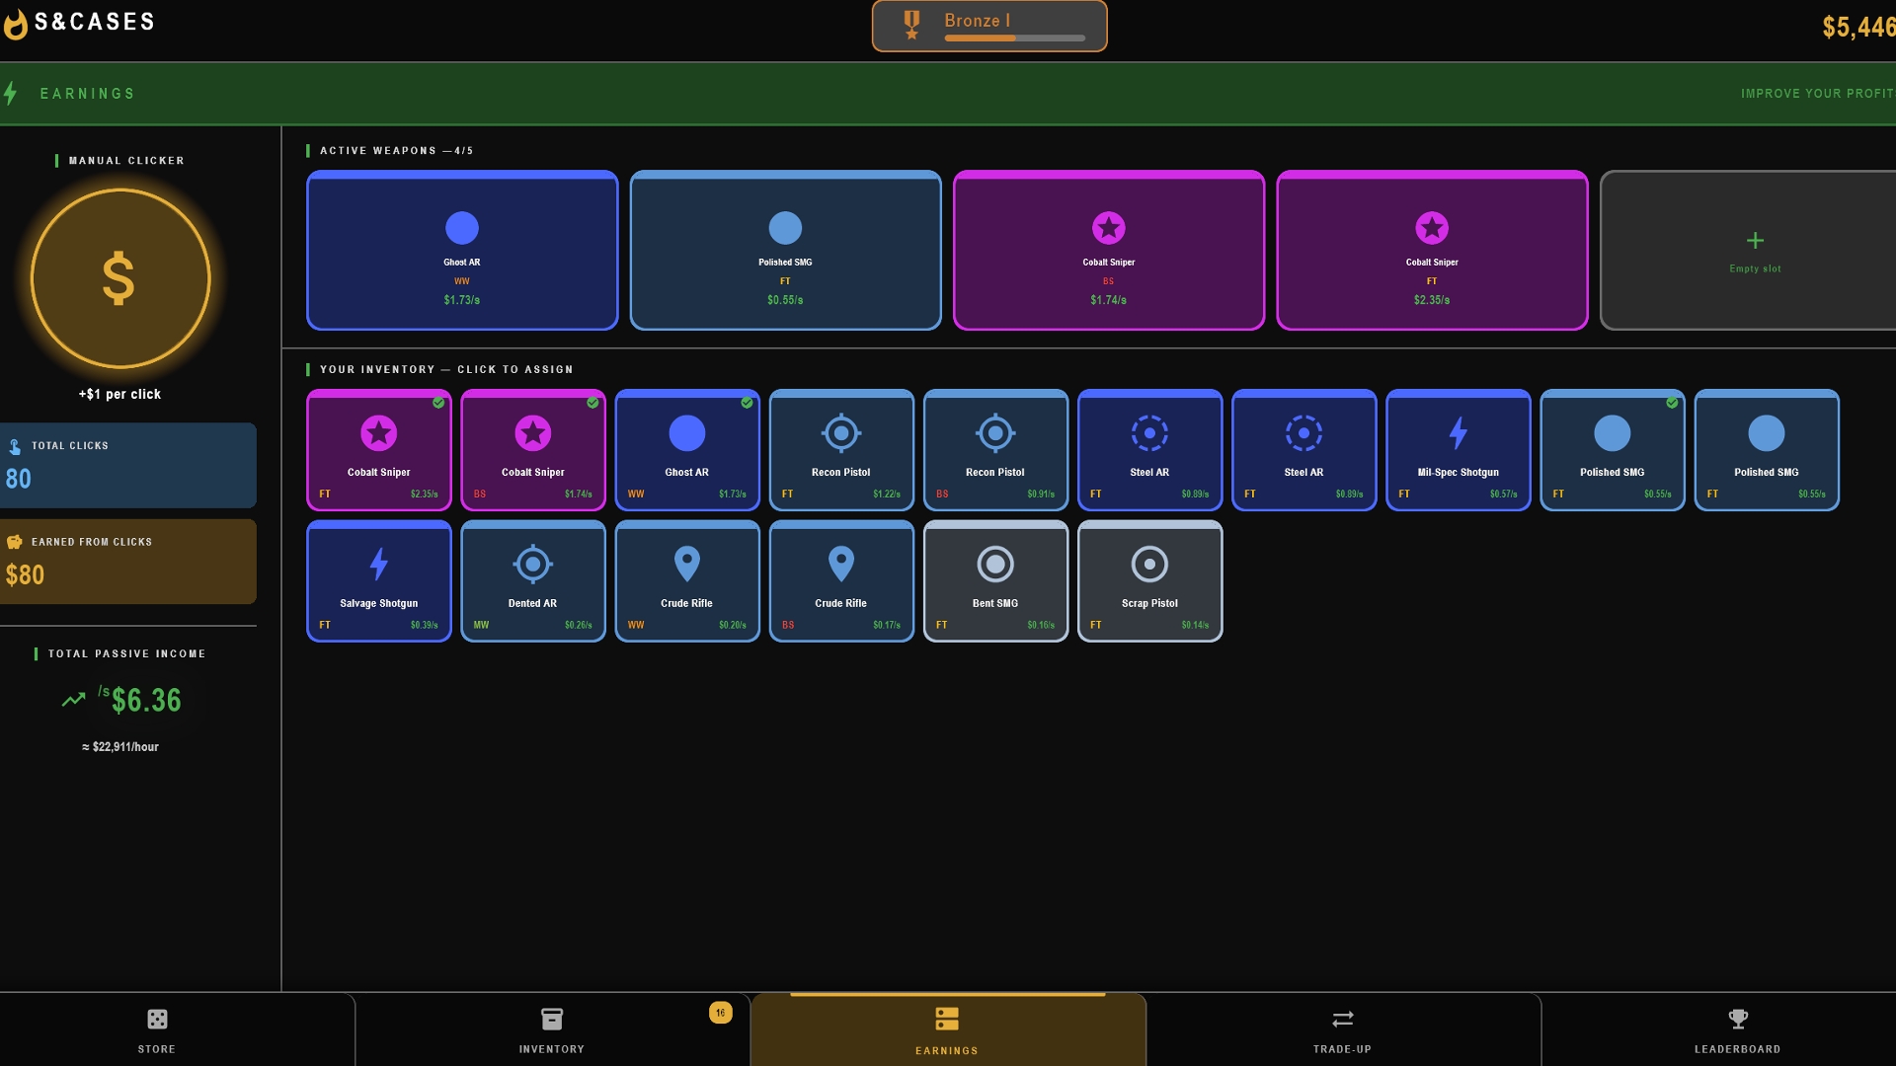Select the Bent SMG inventory card

click(995, 581)
